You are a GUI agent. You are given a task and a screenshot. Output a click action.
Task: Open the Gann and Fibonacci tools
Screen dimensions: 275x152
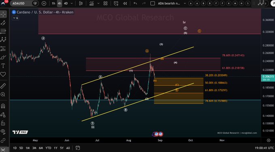[3, 32]
